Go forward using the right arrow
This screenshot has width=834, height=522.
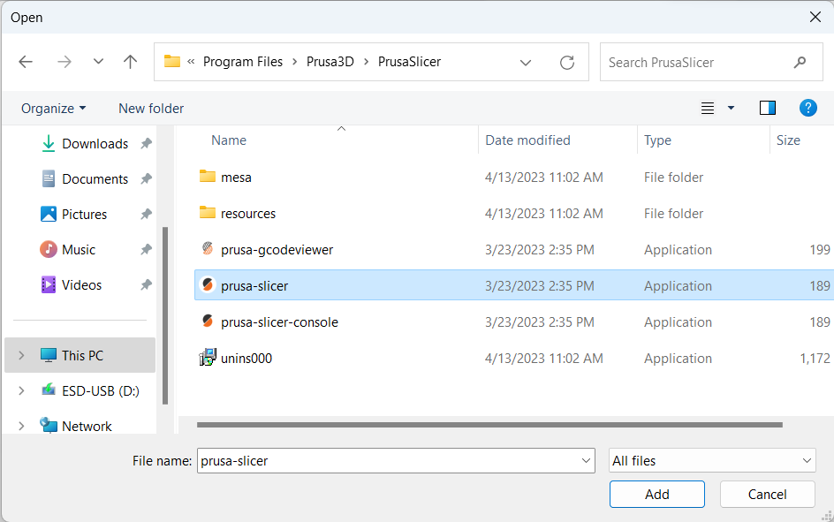pyautogui.click(x=64, y=62)
